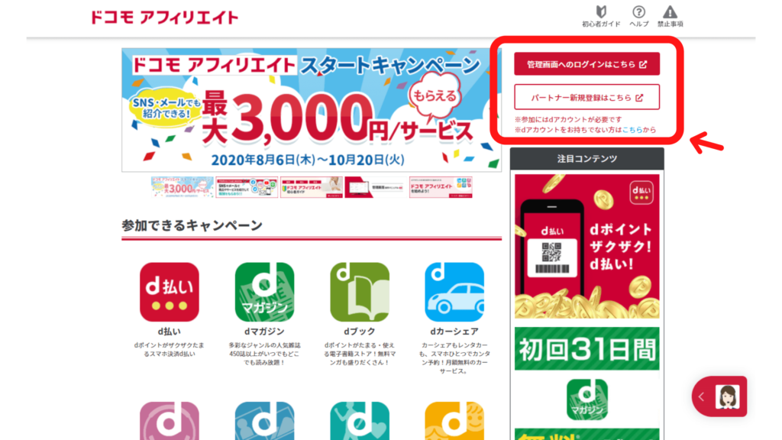Select the アフィリエイトを始めよう carousel thumbnail
The height and width of the screenshot is (440, 782).
pos(441,187)
